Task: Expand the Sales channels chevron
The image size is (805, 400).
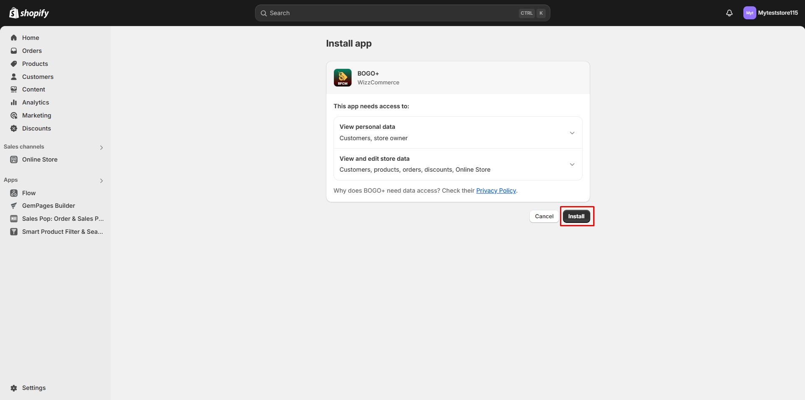Action: [102, 147]
